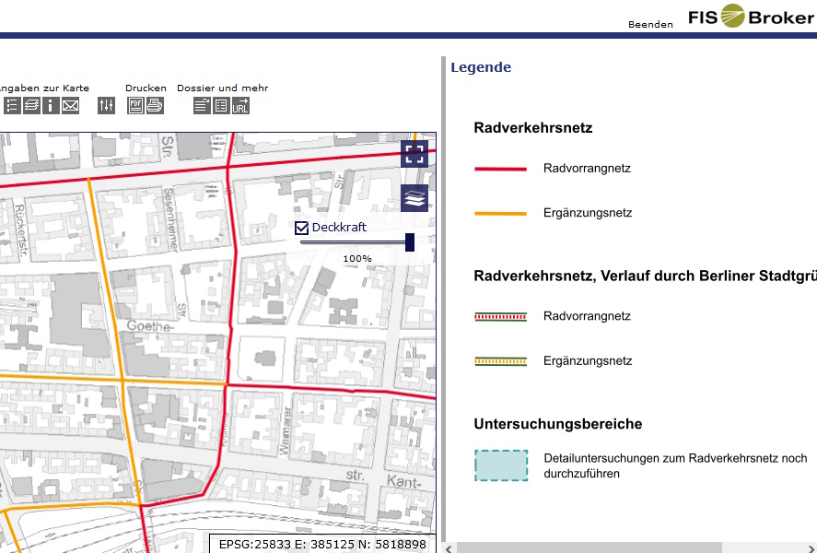Click the EPSG coordinate display box
Viewport: 817px width, 553px height.
click(322, 545)
